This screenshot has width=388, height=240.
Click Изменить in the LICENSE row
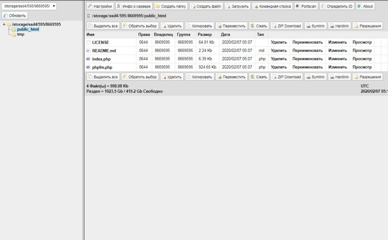click(338, 42)
